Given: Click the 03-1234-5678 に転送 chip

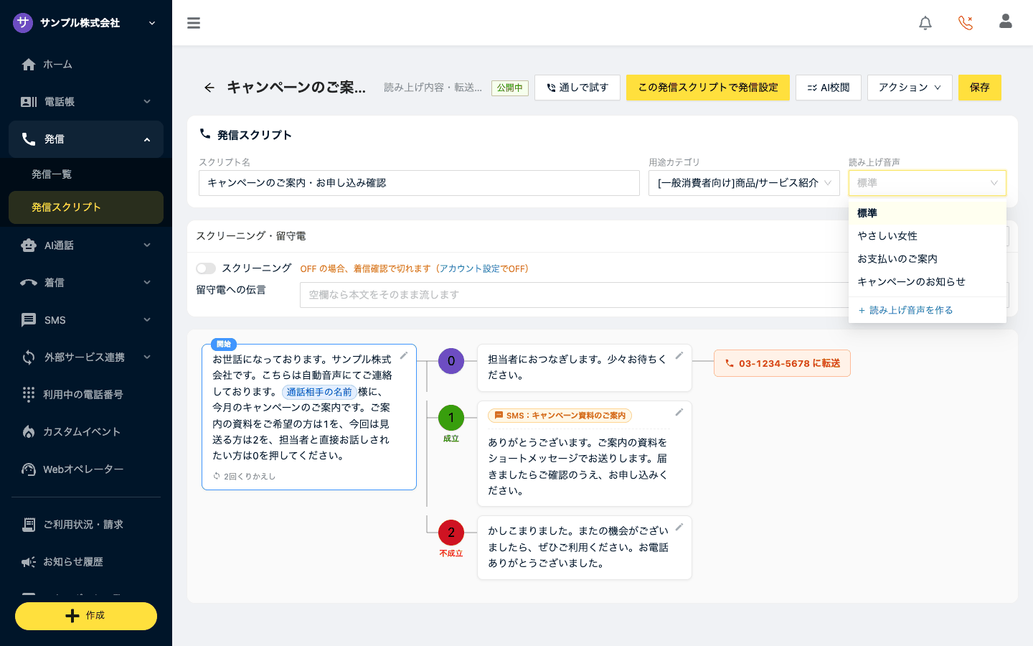Looking at the screenshot, I should [x=782, y=363].
